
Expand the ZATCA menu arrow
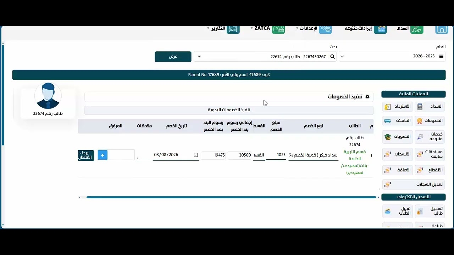(252, 28)
